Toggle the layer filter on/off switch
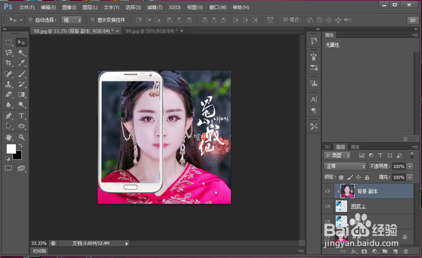 pyautogui.click(x=412, y=155)
